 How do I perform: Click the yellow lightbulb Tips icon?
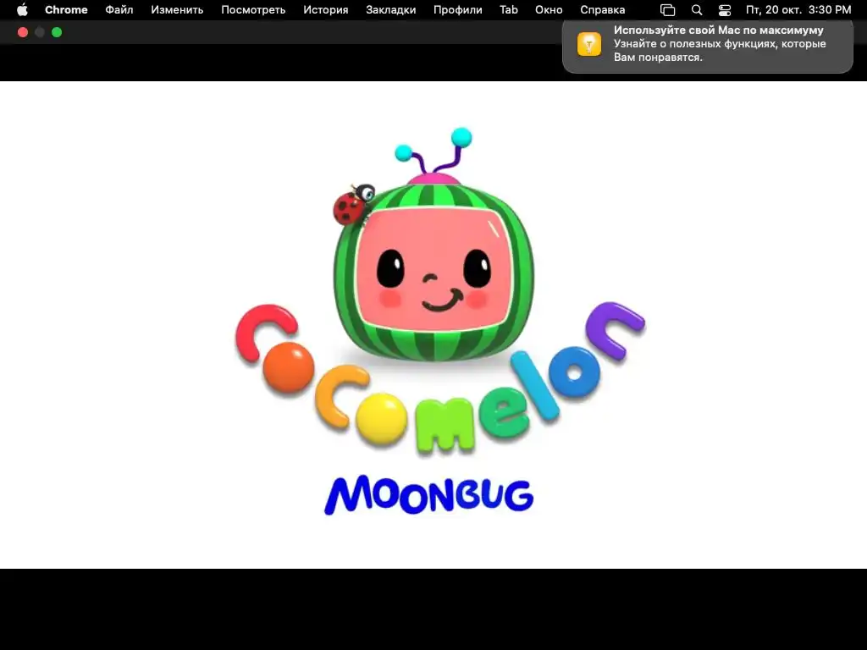click(589, 44)
